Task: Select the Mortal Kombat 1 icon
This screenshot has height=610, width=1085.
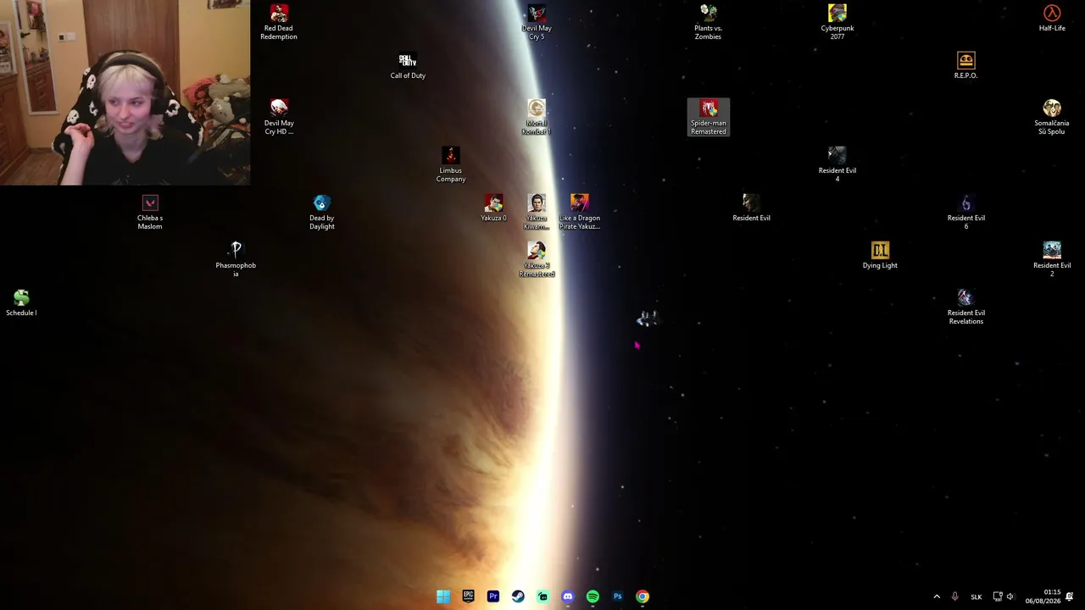Action: 537,117
